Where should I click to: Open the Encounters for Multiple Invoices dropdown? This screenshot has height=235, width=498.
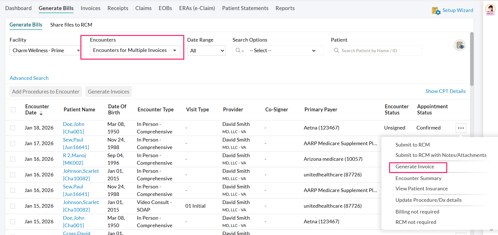click(x=135, y=50)
